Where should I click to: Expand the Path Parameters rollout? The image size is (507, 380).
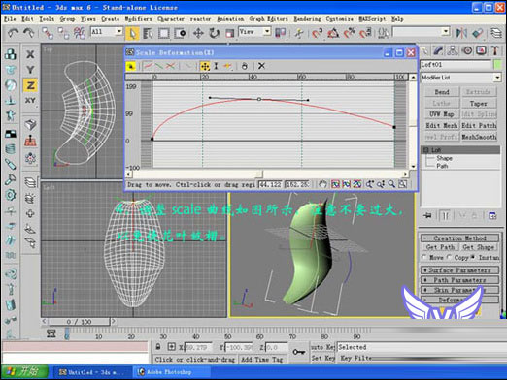459,280
